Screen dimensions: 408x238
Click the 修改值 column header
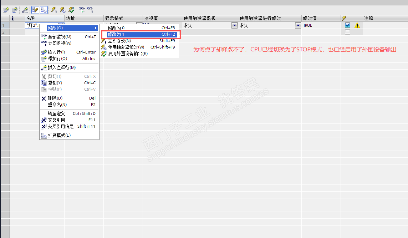(x=321, y=18)
